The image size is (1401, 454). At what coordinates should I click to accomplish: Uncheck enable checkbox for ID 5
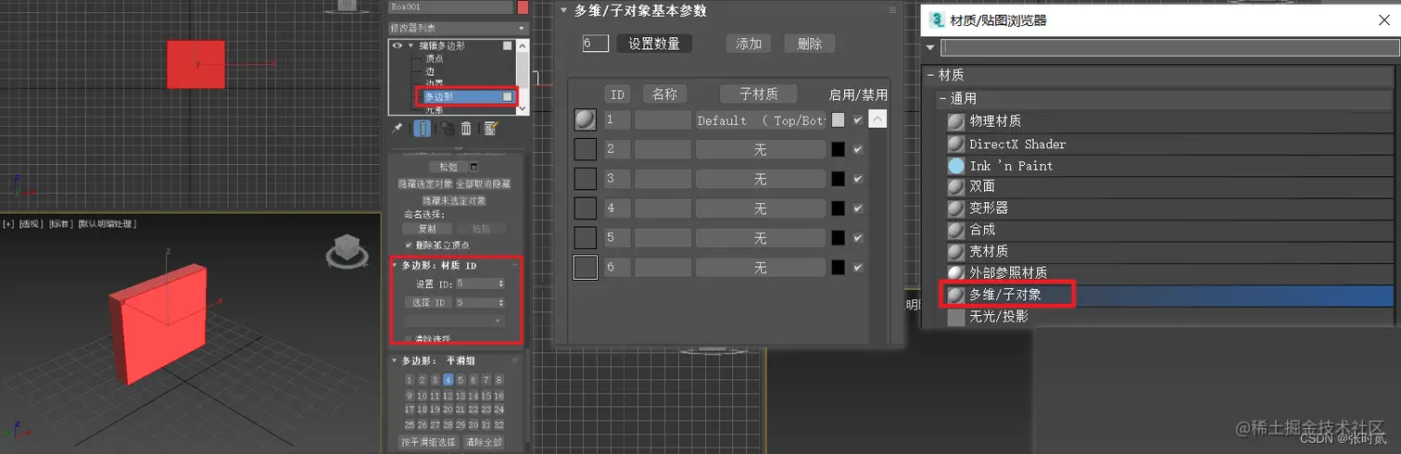(858, 238)
